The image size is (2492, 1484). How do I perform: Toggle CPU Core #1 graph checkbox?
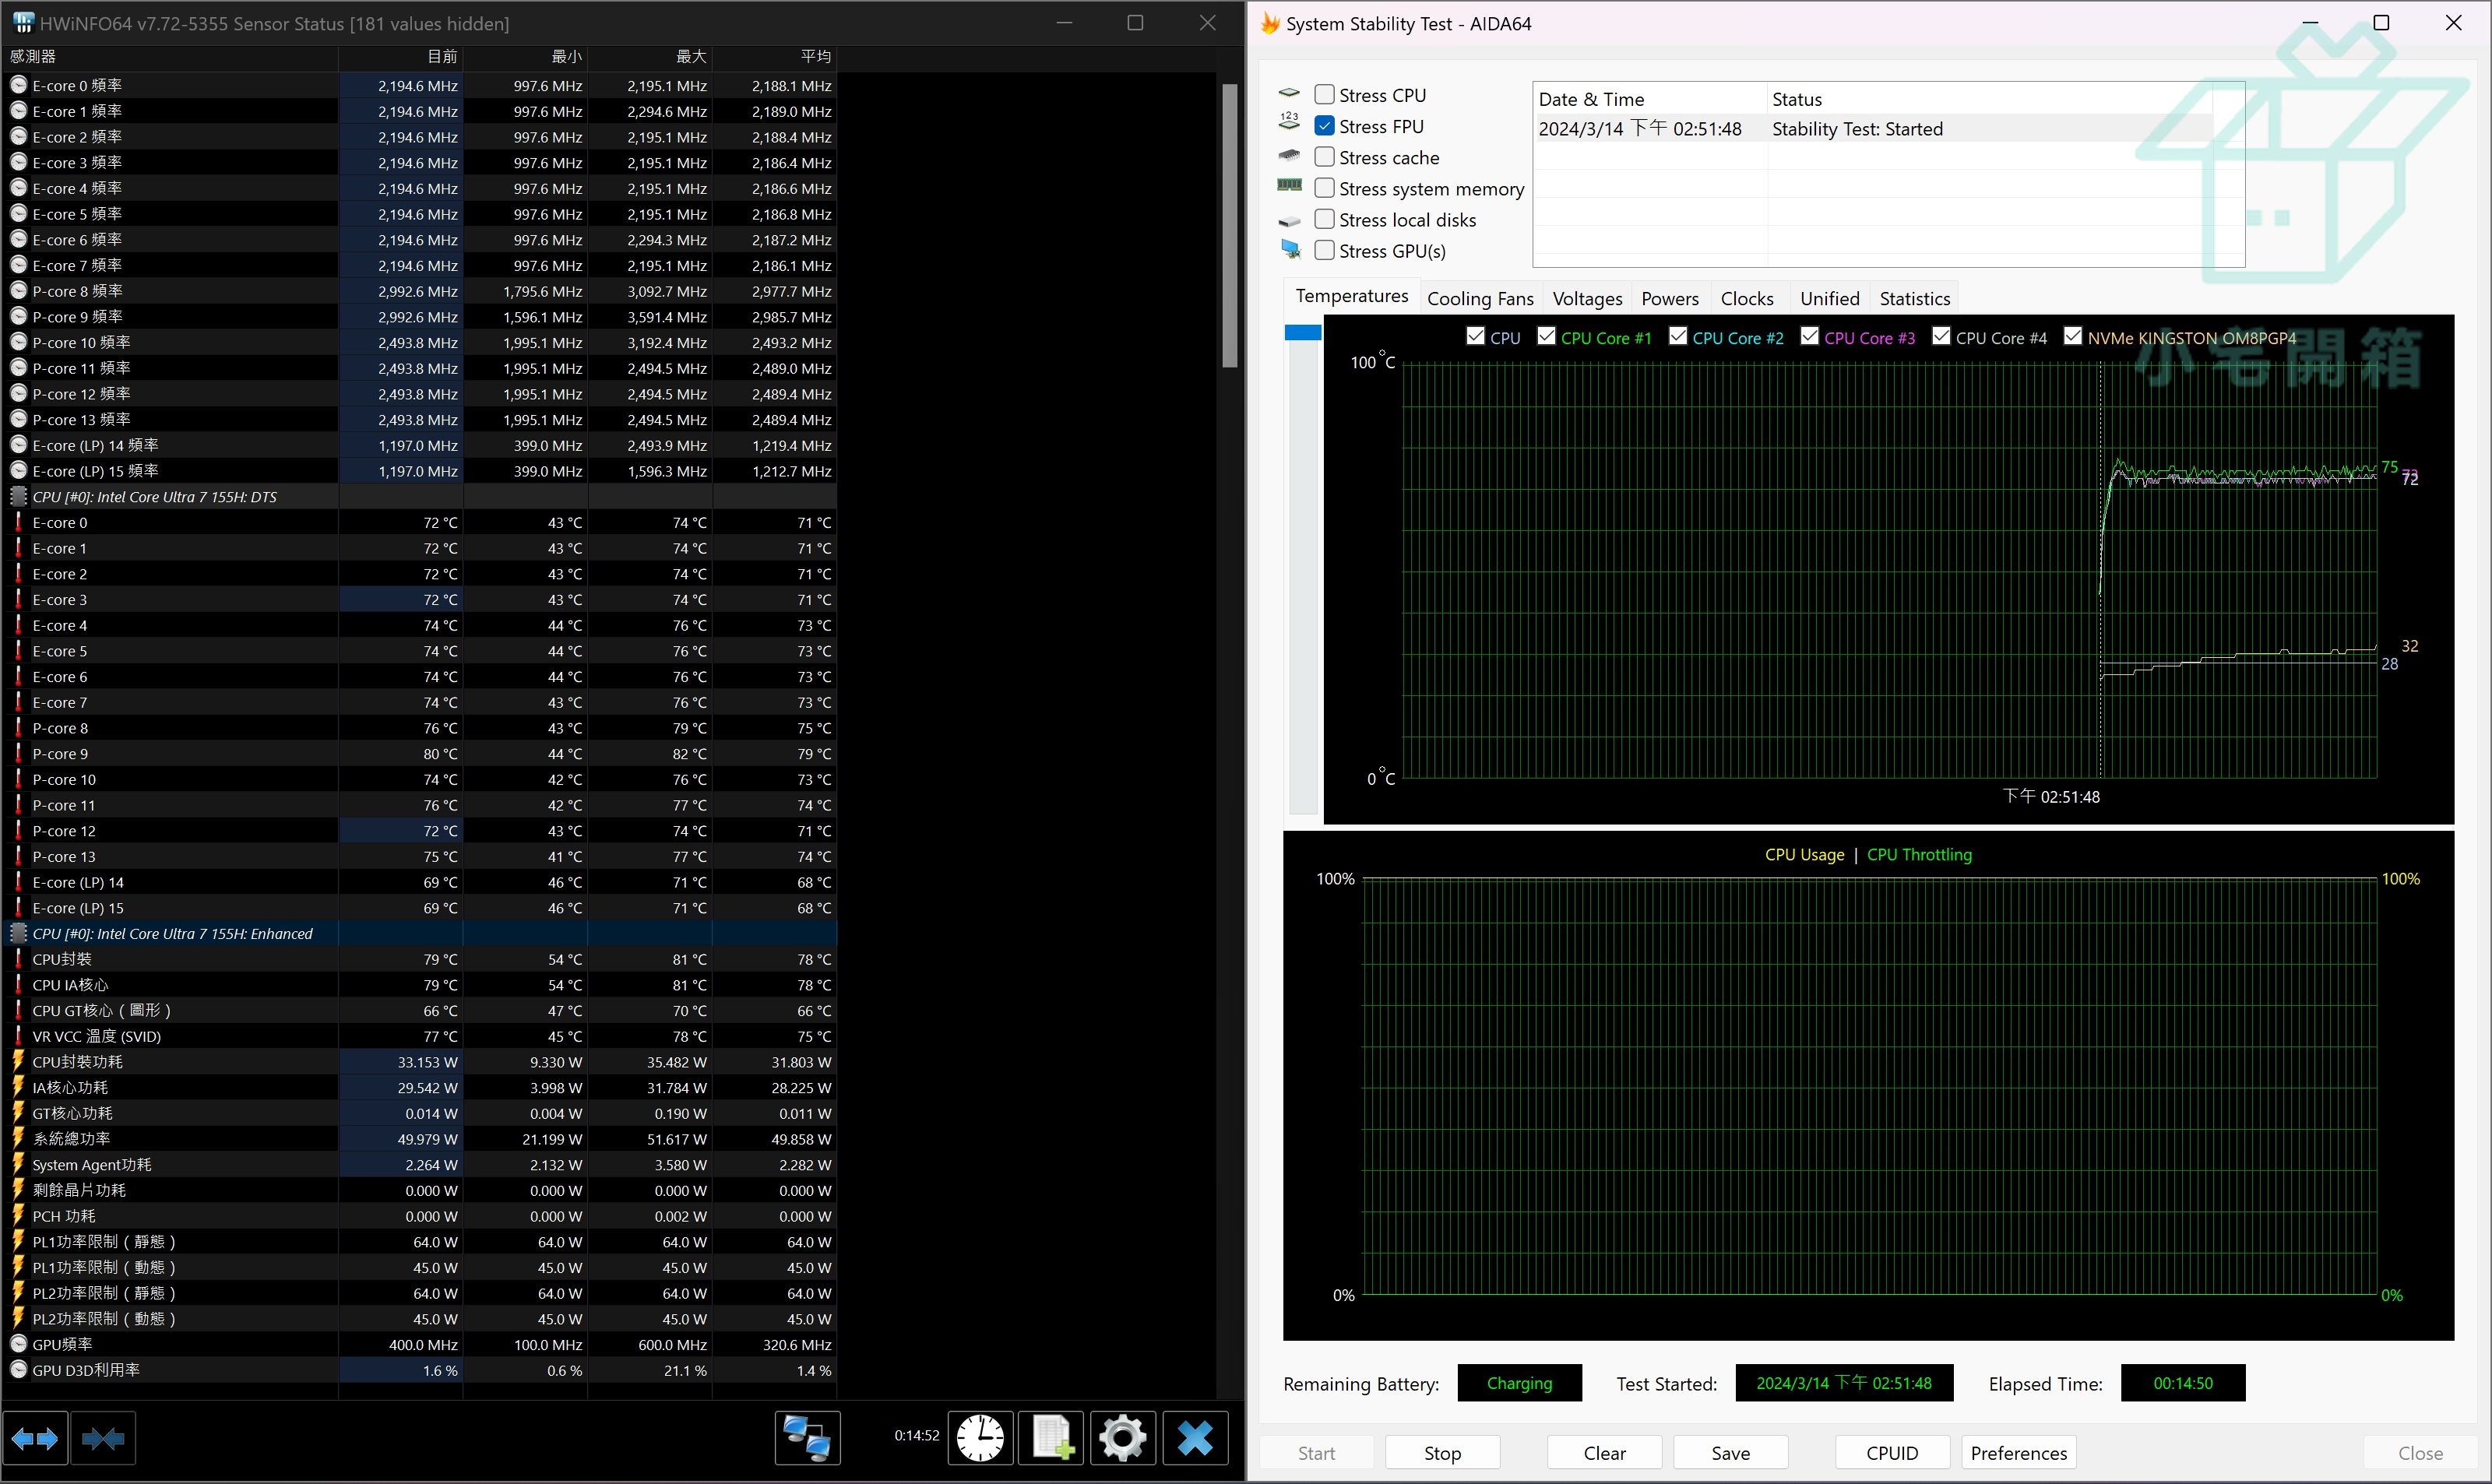1546,336
